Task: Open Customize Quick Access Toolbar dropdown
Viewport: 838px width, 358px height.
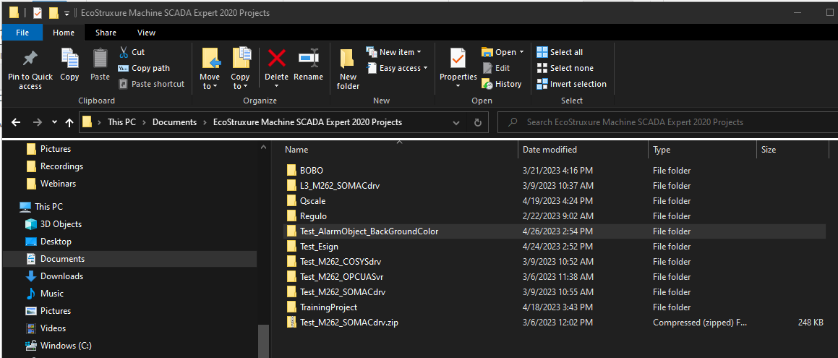Action: coord(67,13)
